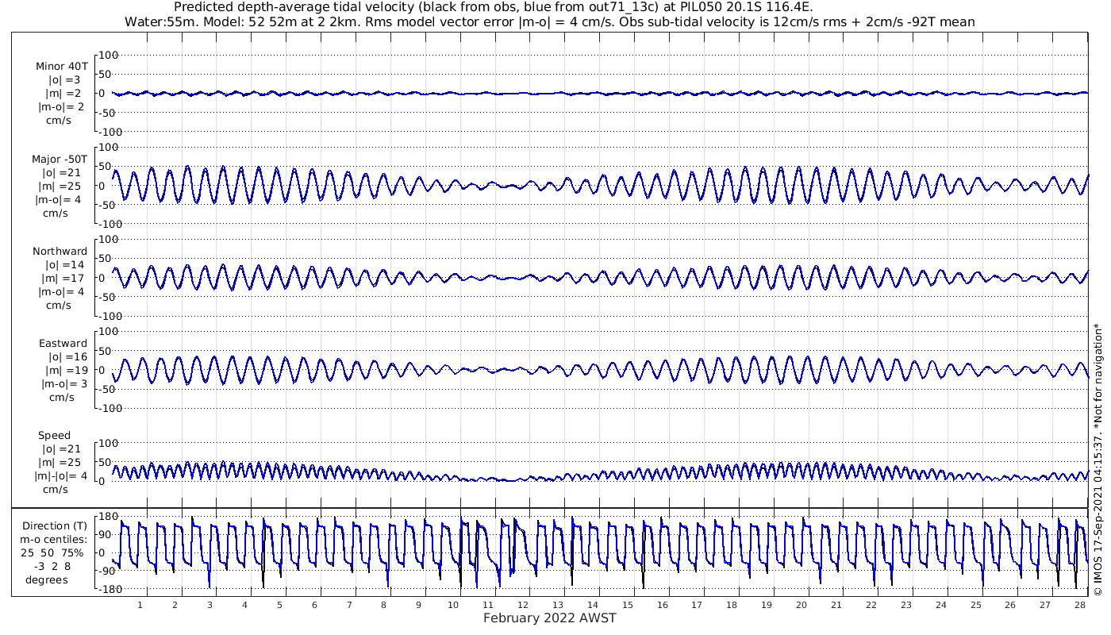Click the subtitle line starting "Water:55m. Model:"
This screenshot has height=635, width=1111.
550,21
